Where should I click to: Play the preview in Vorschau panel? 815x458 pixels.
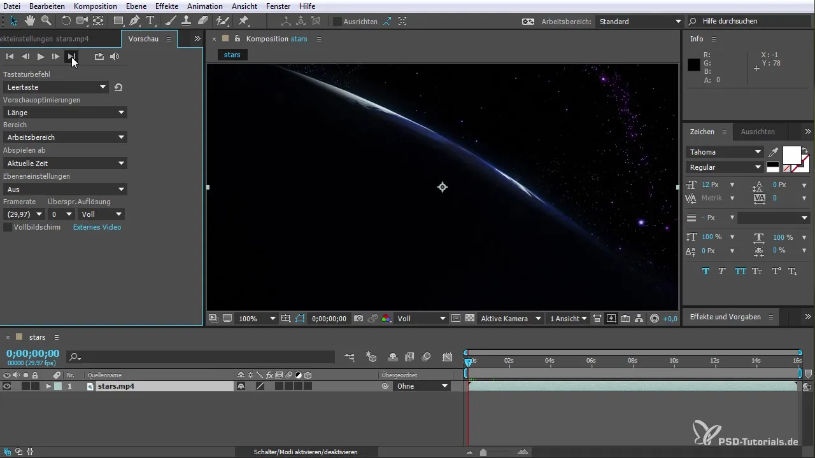[41, 57]
